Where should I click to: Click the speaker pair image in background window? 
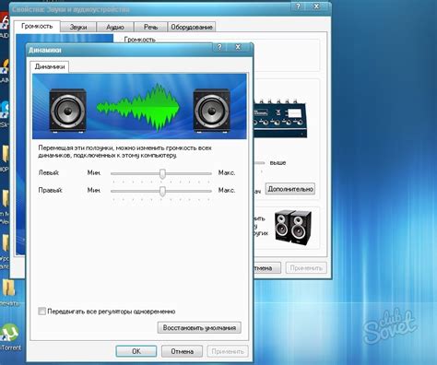(x=293, y=228)
